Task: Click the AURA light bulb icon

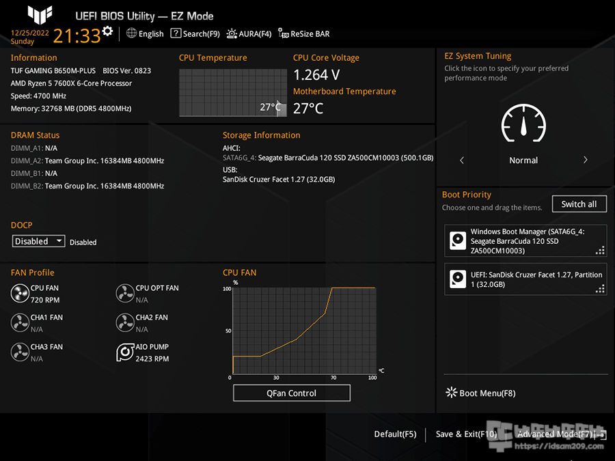Action: pos(232,33)
